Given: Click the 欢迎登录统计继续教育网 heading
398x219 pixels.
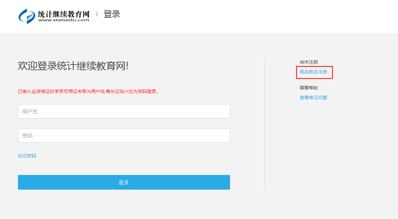Looking at the screenshot, I should pos(73,66).
